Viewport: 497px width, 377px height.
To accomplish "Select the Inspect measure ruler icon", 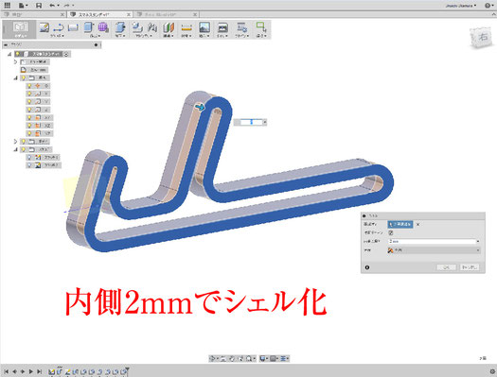I will click(x=186, y=27).
